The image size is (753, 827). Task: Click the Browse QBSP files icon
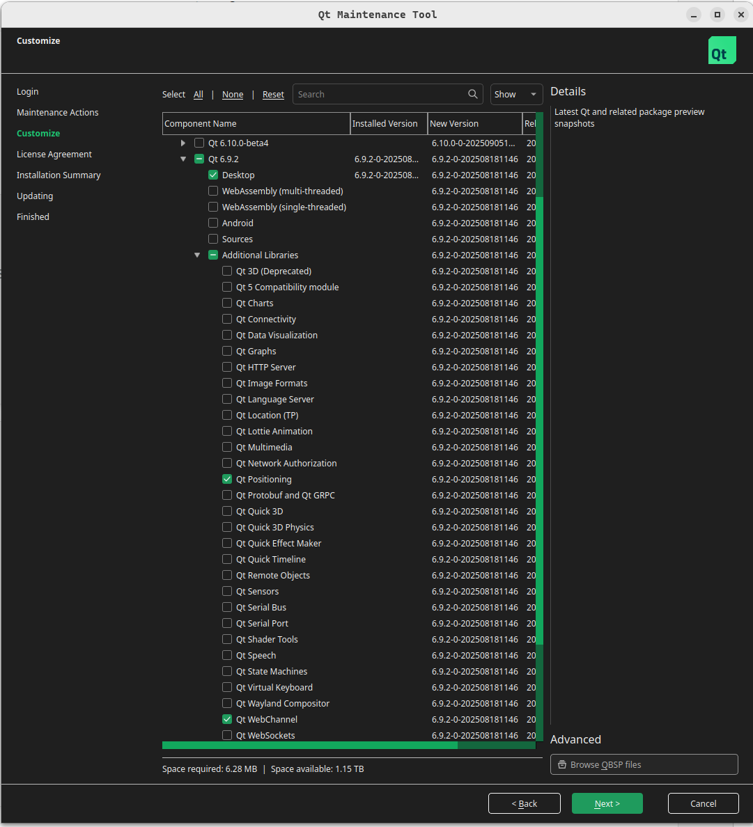(562, 765)
